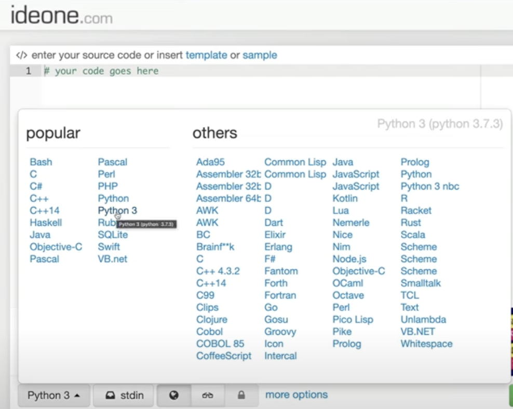Viewport: 513px width, 409px height.
Task: Select Python 3 nbc language
Action: [430, 186]
